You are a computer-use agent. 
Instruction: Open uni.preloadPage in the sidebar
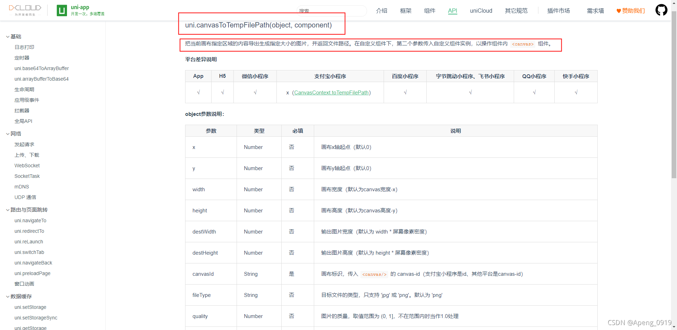point(32,273)
